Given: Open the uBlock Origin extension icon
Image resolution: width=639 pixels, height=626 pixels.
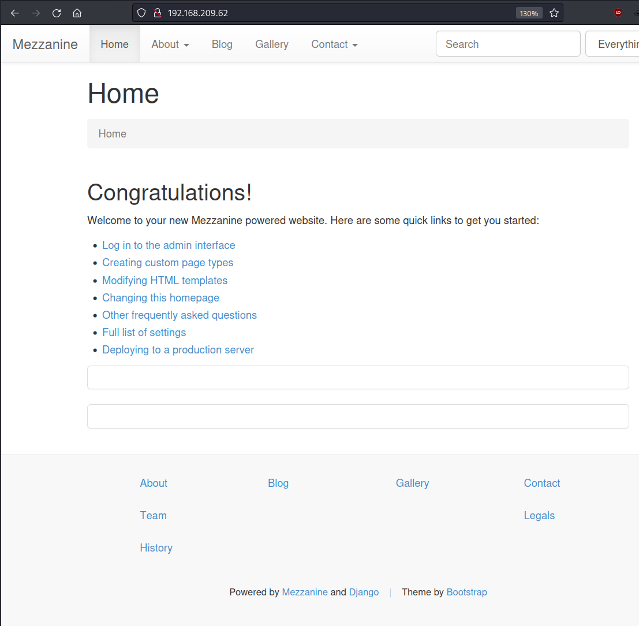Looking at the screenshot, I should (x=618, y=13).
